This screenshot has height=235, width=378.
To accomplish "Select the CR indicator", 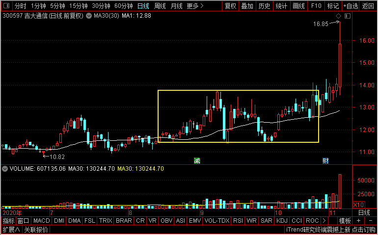I will click(140, 221).
